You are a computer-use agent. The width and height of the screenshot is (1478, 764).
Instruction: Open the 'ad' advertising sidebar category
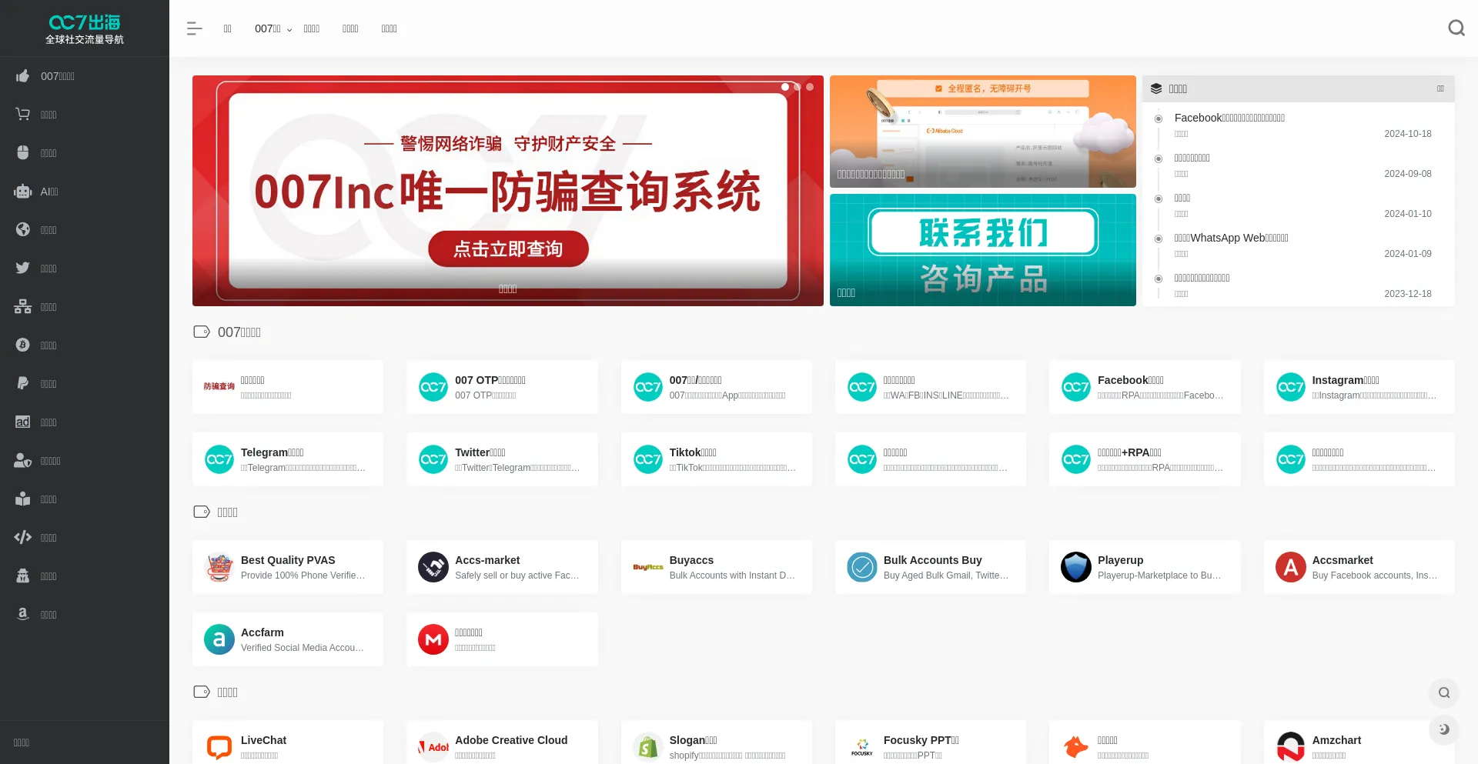click(x=23, y=422)
